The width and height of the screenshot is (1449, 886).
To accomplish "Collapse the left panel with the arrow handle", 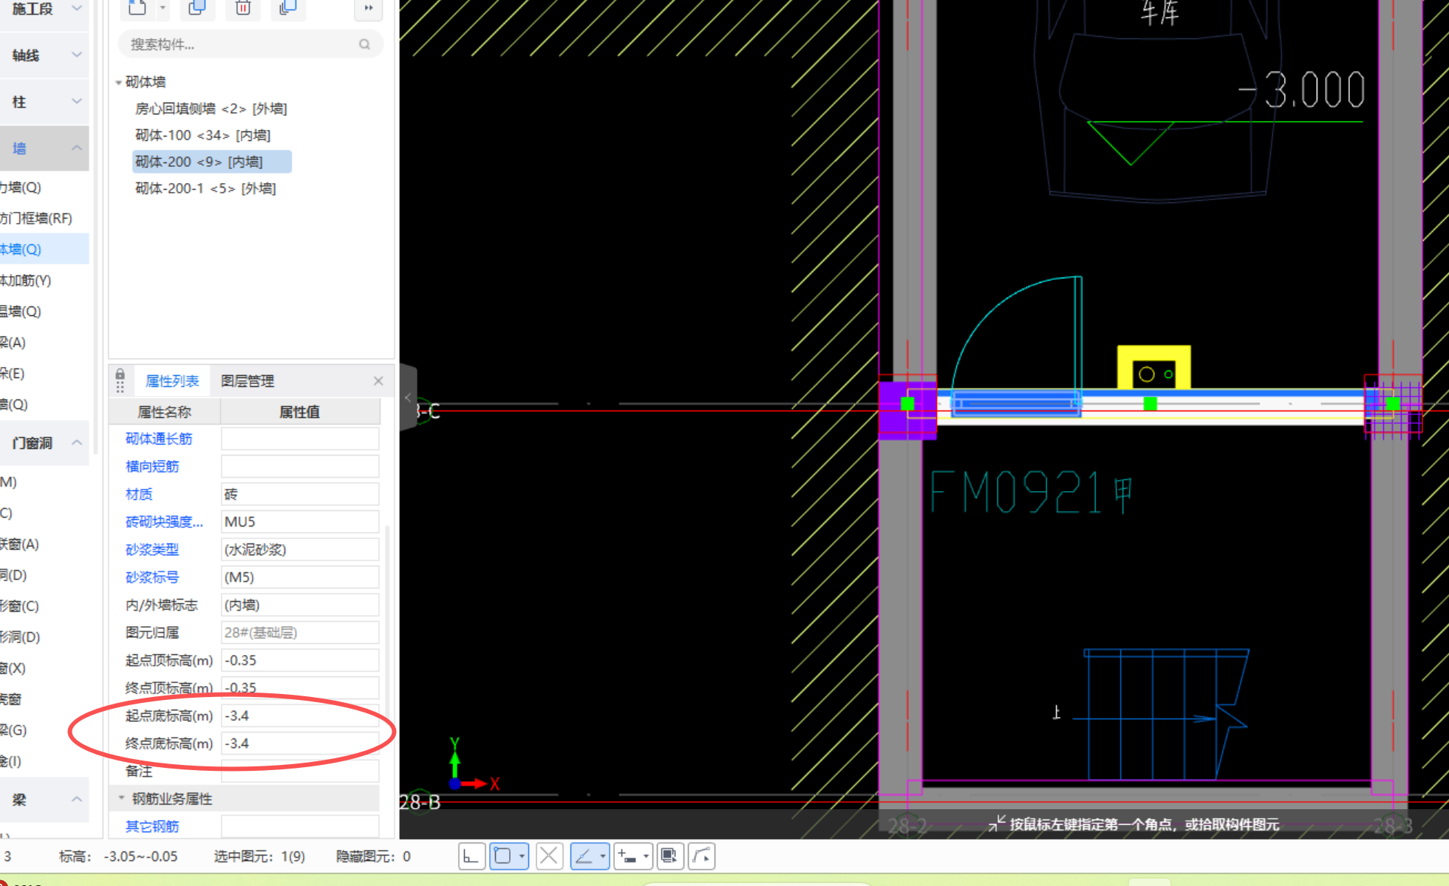I will [408, 397].
